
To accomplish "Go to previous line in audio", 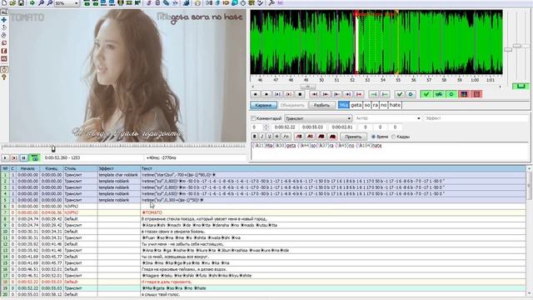I will (x=256, y=94).
